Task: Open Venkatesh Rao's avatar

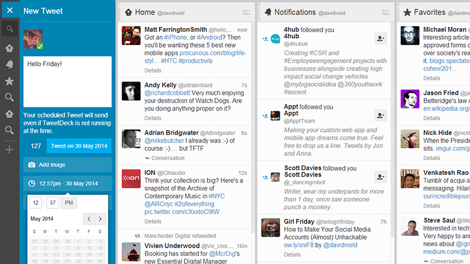Action: point(409,179)
